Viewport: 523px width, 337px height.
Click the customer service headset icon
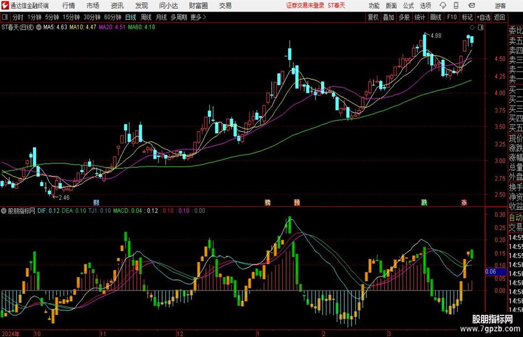click(443, 6)
